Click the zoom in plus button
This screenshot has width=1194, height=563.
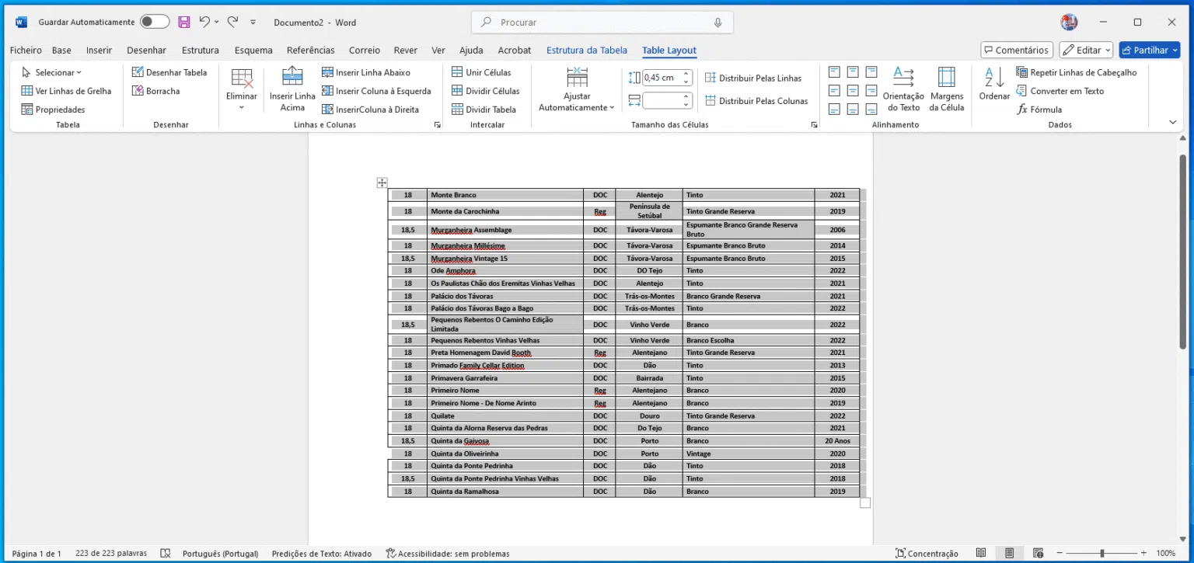pos(1143,554)
